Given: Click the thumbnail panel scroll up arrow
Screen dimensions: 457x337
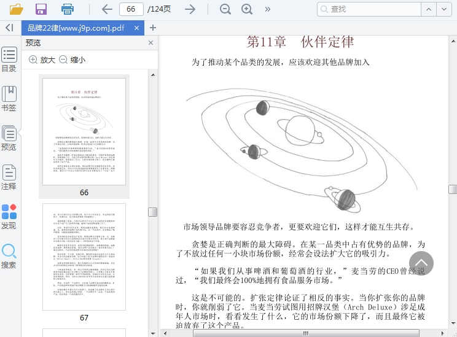Looking at the screenshot, I should click(153, 75).
